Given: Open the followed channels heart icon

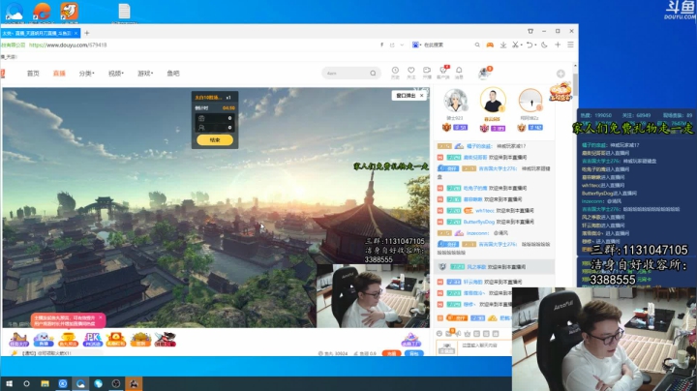Looking at the screenshot, I should point(411,71).
